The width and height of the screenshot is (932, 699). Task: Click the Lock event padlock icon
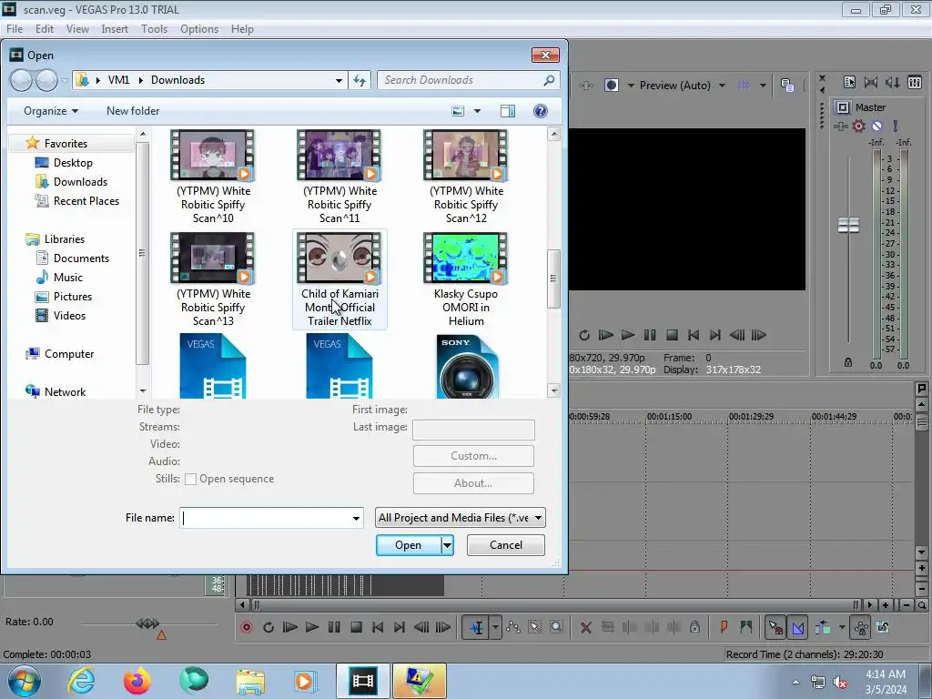tap(694, 627)
